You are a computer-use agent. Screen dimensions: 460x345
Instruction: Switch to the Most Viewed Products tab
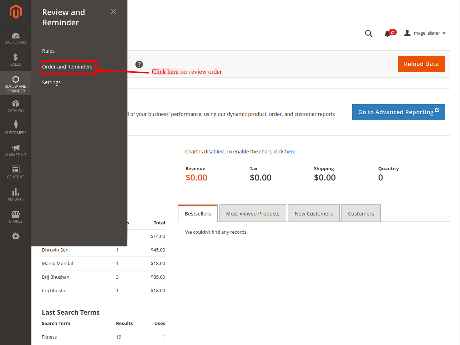click(253, 213)
